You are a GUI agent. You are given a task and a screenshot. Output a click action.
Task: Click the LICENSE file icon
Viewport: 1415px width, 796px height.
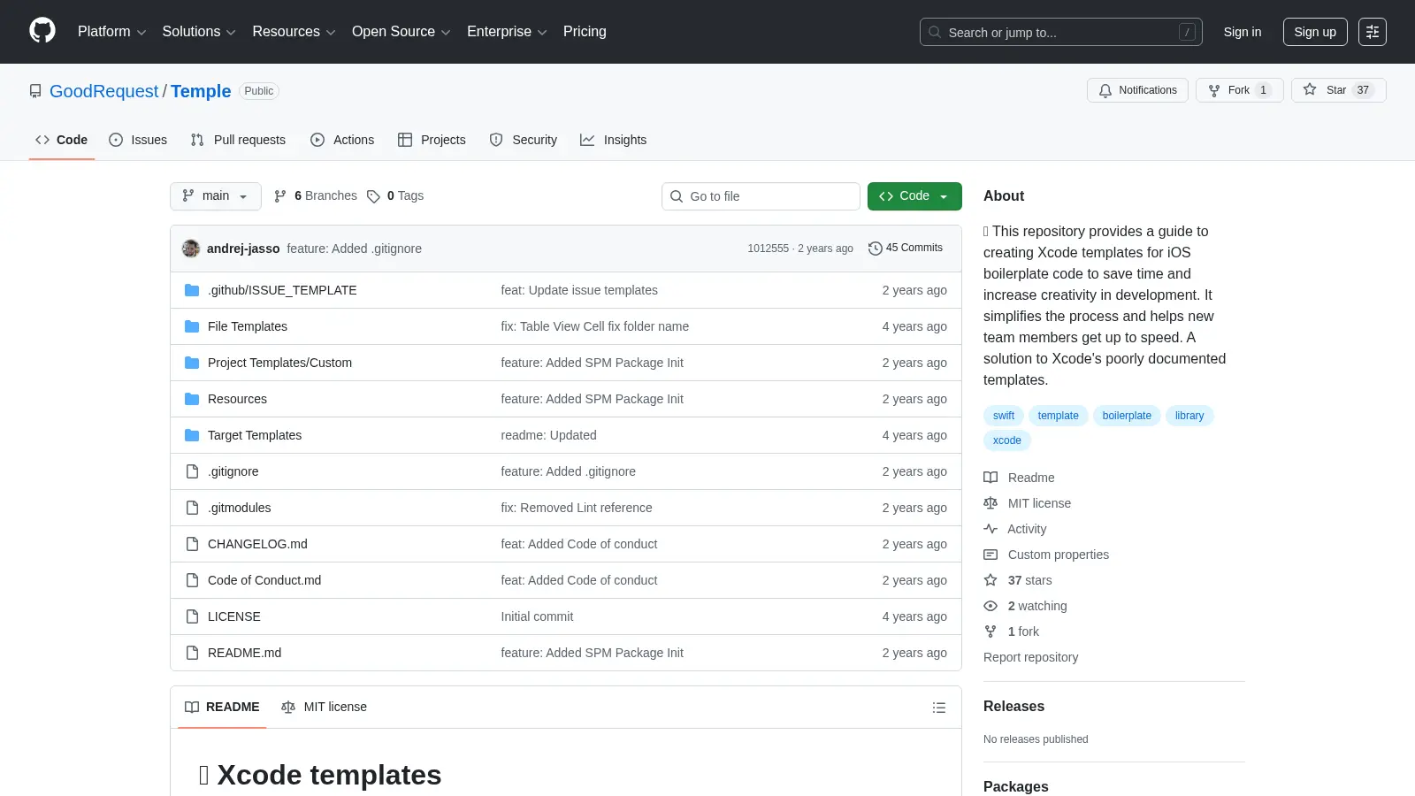192,616
